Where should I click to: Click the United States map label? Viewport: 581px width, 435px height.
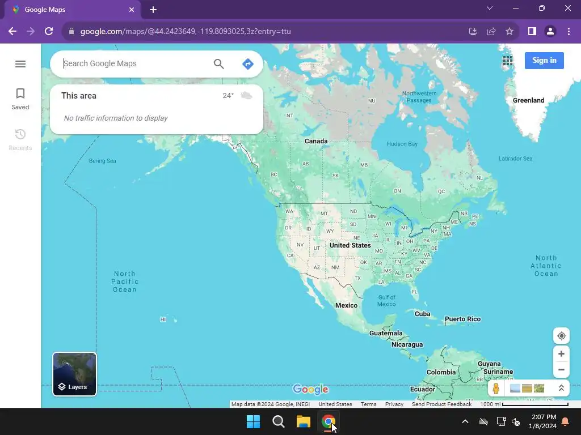point(350,246)
